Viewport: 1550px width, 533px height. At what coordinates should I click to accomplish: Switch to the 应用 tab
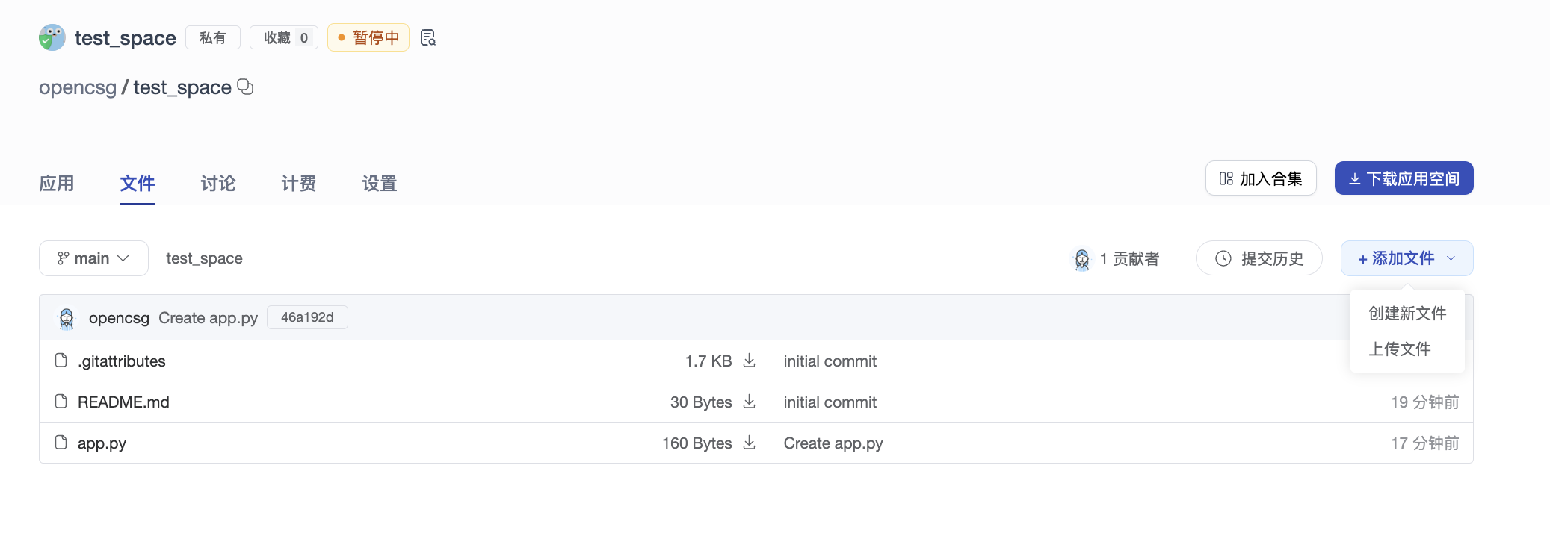[57, 184]
